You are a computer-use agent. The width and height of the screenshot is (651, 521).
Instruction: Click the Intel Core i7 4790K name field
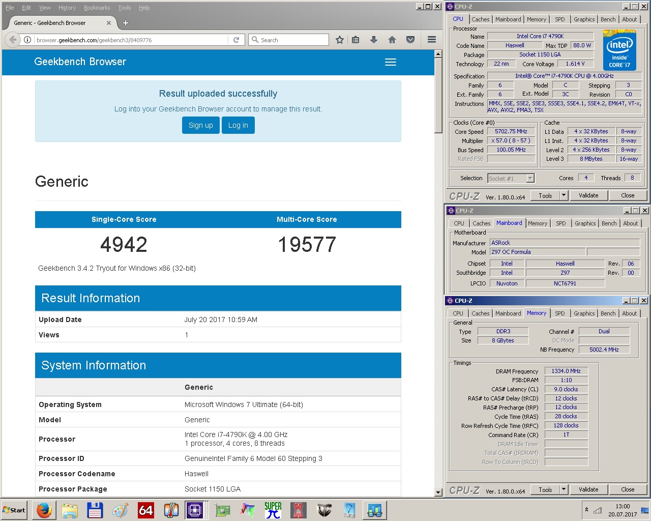pos(540,36)
